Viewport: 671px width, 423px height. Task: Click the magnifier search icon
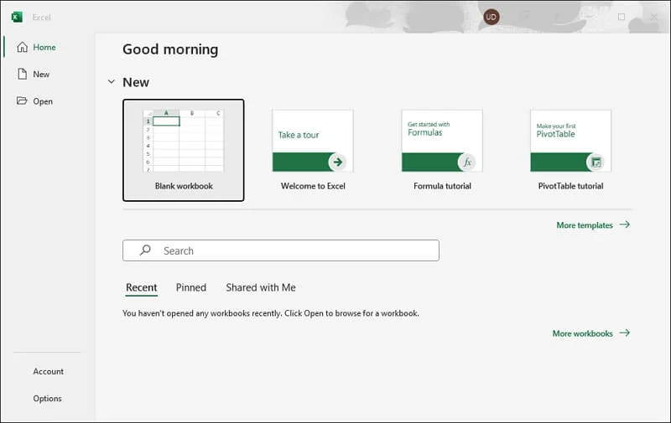pyautogui.click(x=145, y=250)
